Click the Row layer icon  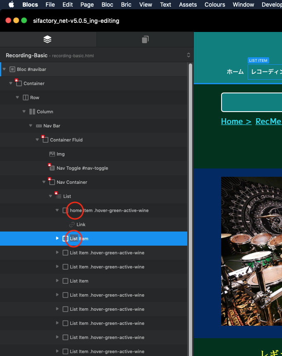click(26, 98)
